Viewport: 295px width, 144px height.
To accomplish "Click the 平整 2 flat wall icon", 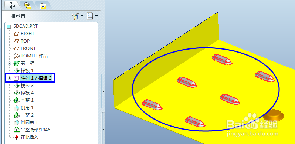I will 17,115.
